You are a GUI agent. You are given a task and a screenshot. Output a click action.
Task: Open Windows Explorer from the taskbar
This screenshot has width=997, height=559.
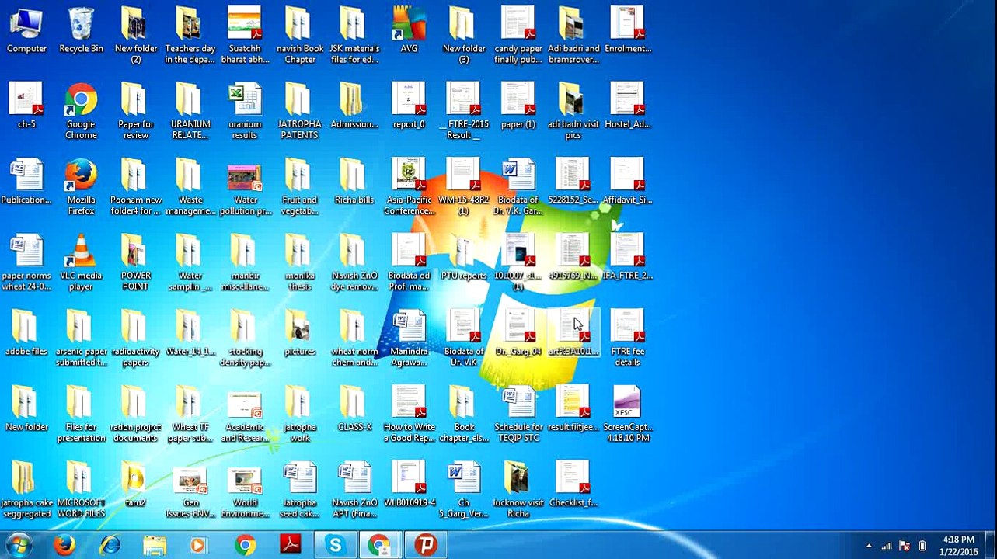point(155,545)
